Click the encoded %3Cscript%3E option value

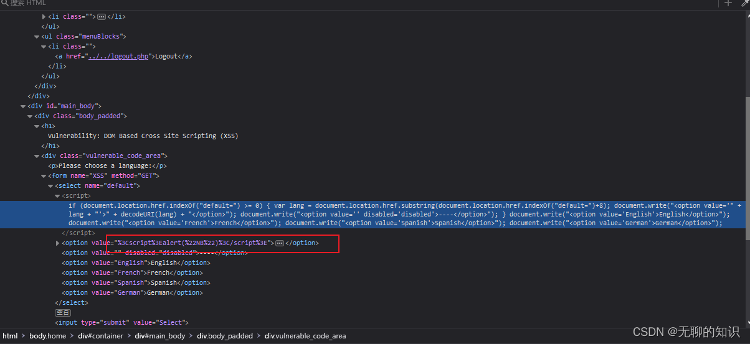pyautogui.click(x=192, y=243)
